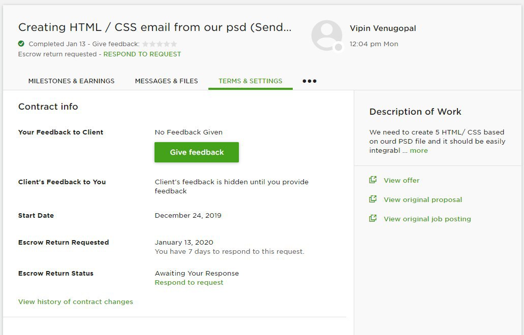The width and height of the screenshot is (524, 335).
Task: Open View history of contract changes
Action: pyautogui.click(x=76, y=301)
